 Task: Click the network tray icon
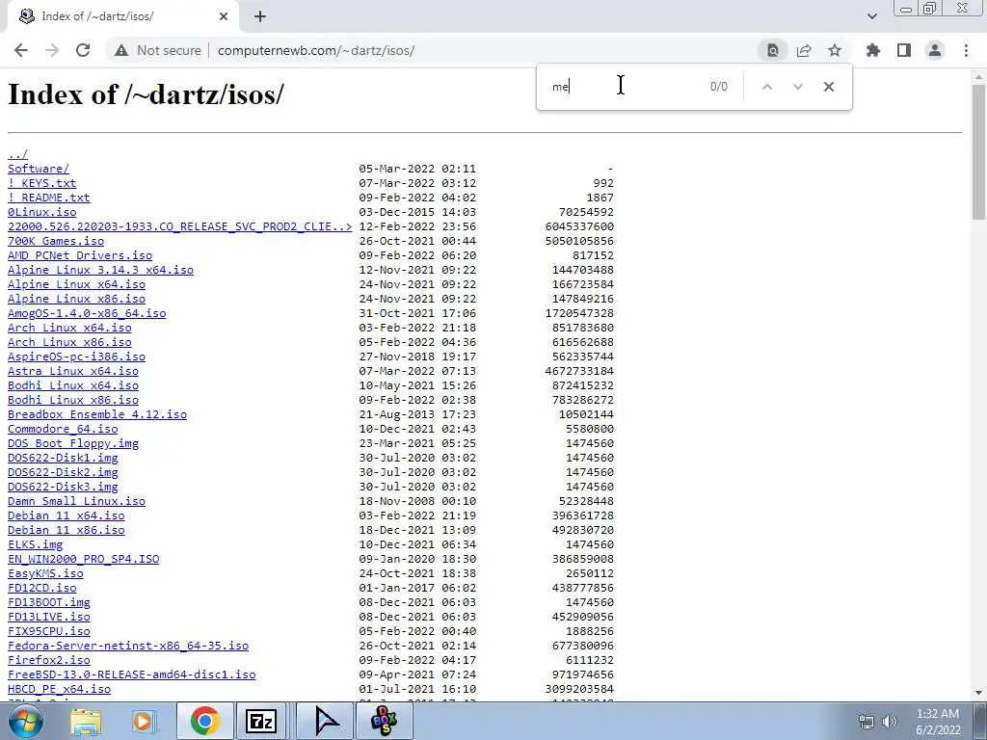[867, 722]
